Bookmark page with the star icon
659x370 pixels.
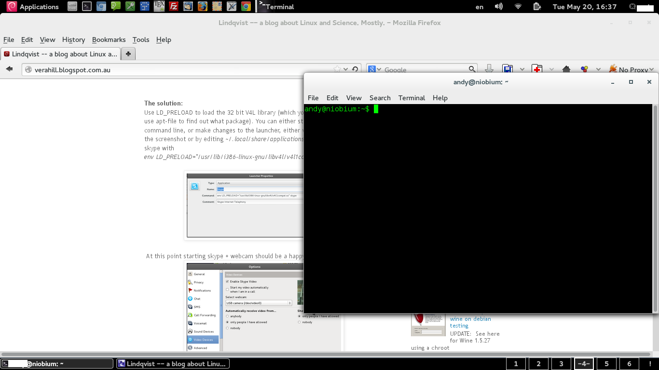337,70
